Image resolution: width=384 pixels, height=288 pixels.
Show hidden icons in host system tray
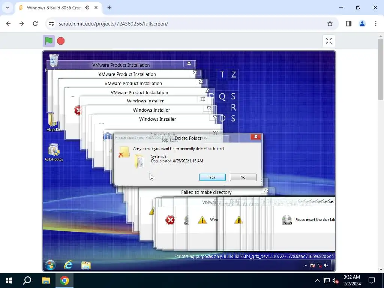(317, 280)
